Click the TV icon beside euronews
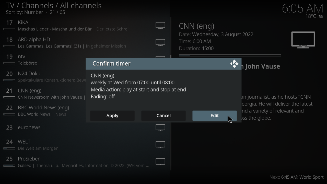 pos(160,128)
